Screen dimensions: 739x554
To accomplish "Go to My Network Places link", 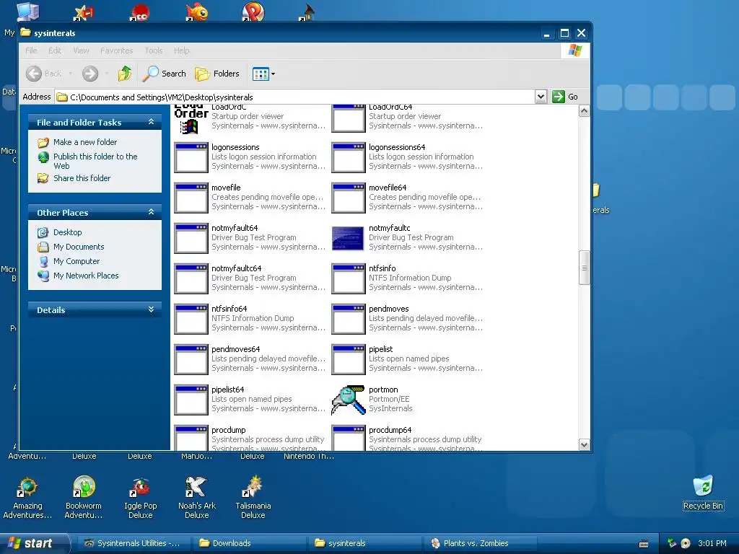I will point(86,276).
